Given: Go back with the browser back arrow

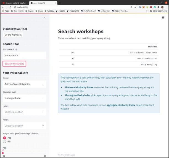Looking at the screenshot, I should [x=3, y=7].
